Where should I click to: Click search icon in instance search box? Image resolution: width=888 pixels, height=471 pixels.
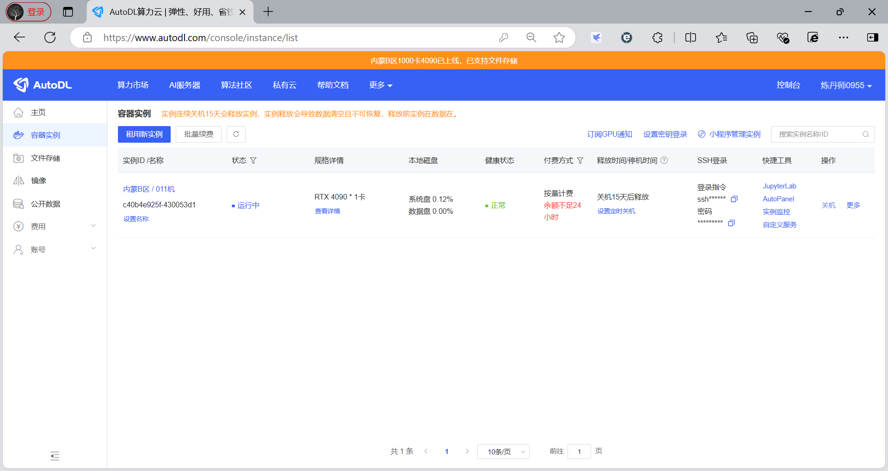click(x=865, y=134)
